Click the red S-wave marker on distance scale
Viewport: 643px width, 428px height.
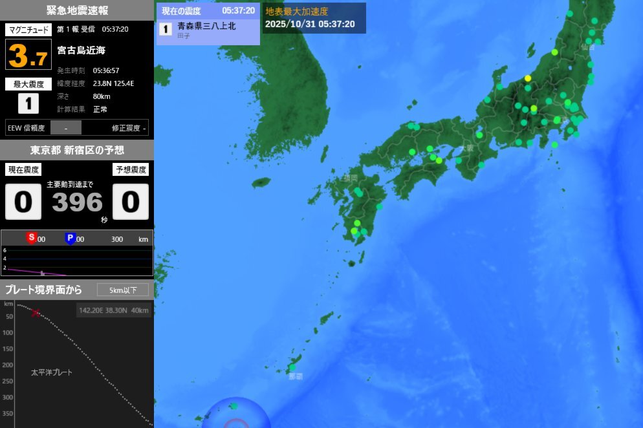coord(32,238)
